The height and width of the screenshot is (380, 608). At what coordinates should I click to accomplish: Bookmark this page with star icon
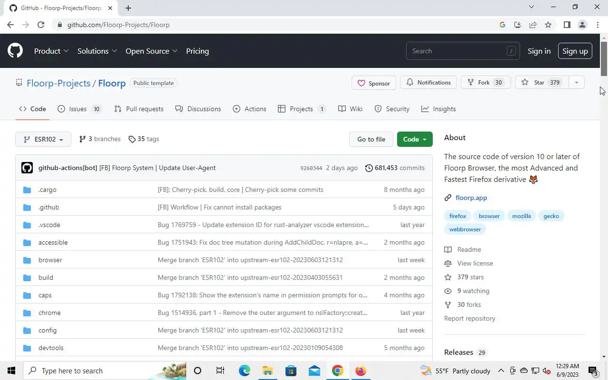pyautogui.click(x=548, y=25)
